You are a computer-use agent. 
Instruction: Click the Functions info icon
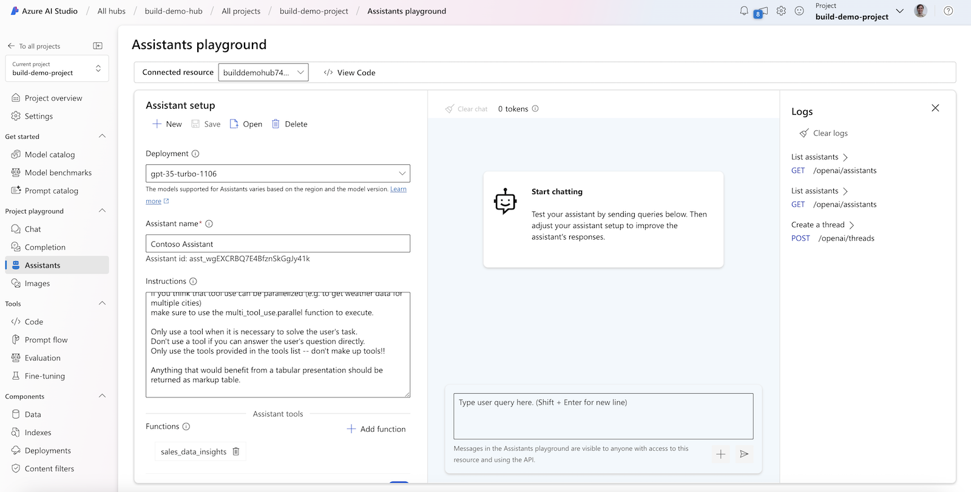[186, 426]
